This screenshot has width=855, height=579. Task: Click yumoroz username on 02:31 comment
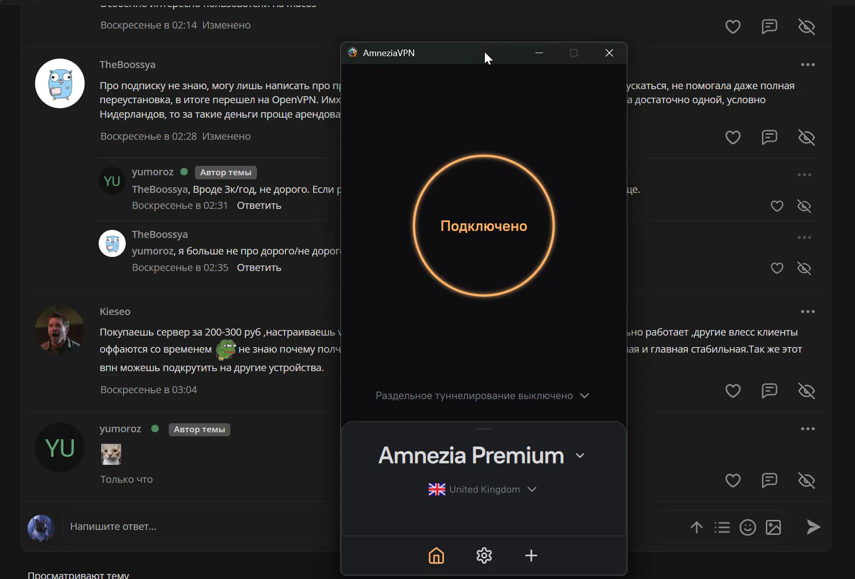click(153, 172)
